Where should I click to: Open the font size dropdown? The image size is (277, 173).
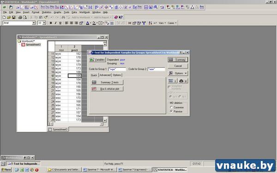[44, 23]
